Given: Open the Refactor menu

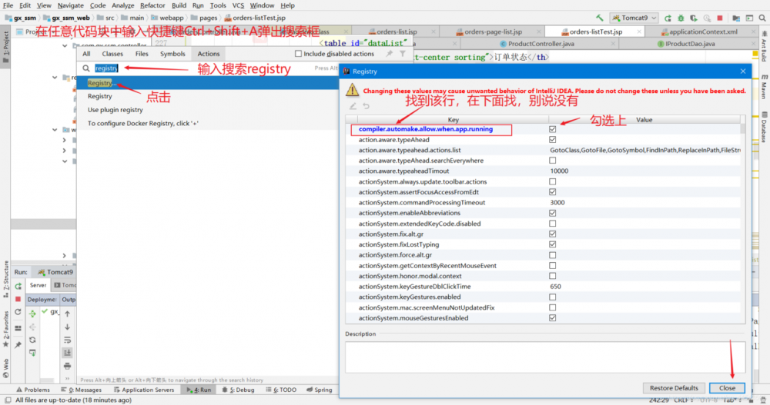Looking at the screenshot, I should 152,5.
